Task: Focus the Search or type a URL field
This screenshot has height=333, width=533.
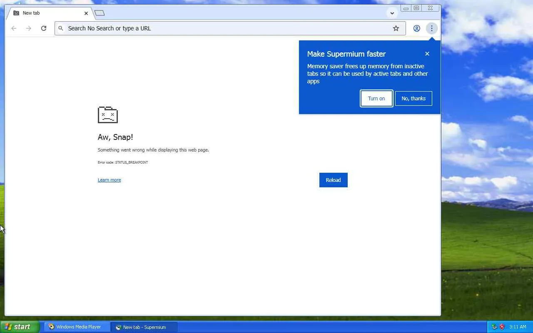Action: 230,28
